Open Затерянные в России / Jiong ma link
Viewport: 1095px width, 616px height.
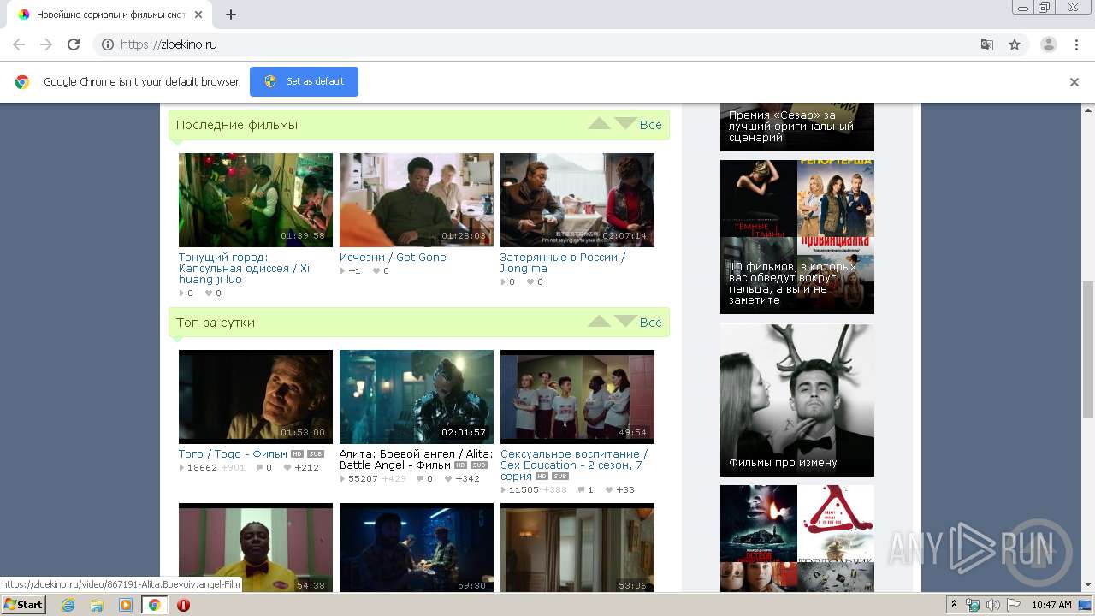click(x=563, y=263)
